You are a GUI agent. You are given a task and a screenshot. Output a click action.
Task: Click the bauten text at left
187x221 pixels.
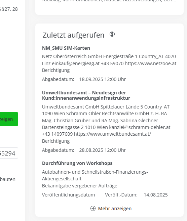point(8,179)
